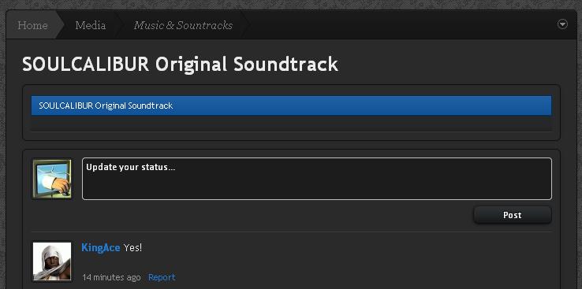
Task: Open KingAce's profile link
Action: point(101,247)
